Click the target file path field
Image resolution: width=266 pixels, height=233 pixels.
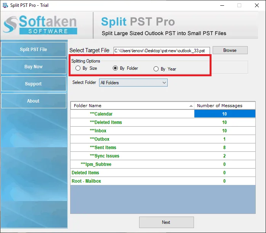click(162, 51)
